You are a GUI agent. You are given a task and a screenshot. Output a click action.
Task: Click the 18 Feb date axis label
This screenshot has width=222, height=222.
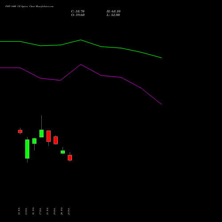pyautogui.click(x=47, y=211)
